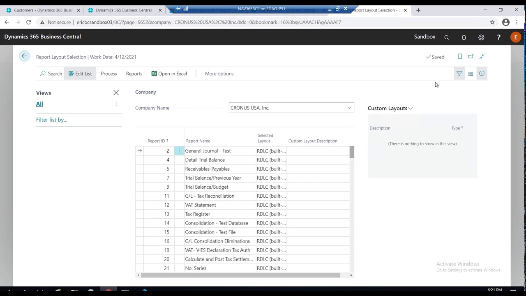Click the Custom Layout Description column header
This screenshot has height=296, width=526.
tap(313, 141)
